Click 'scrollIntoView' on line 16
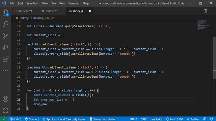The width and height of the screenshot is (216, 121). (x=84, y=54)
